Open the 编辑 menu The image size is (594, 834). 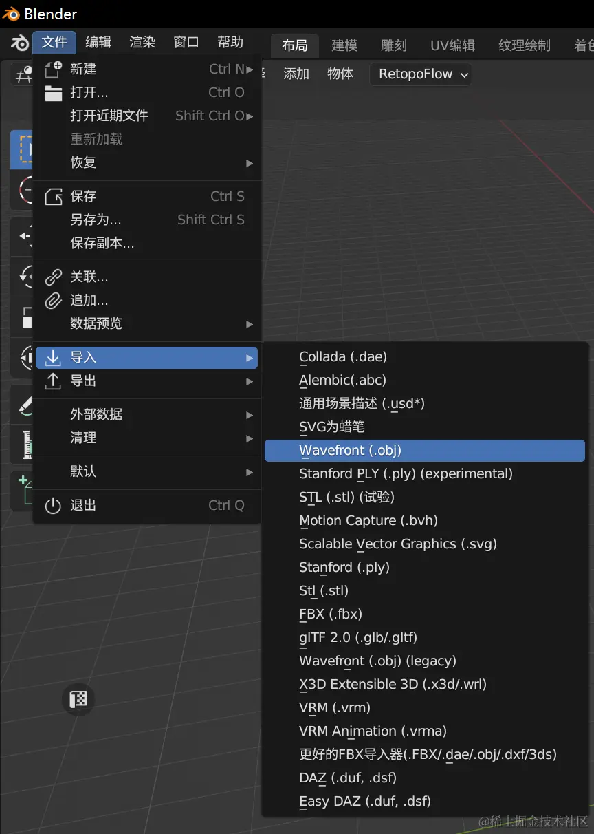[x=98, y=42]
